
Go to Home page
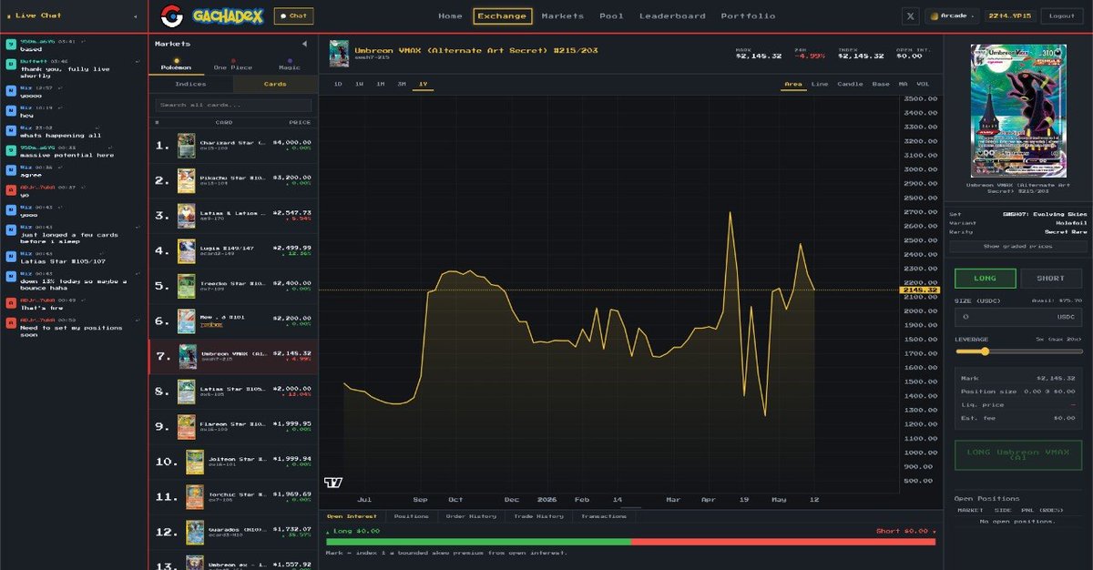pyautogui.click(x=450, y=16)
